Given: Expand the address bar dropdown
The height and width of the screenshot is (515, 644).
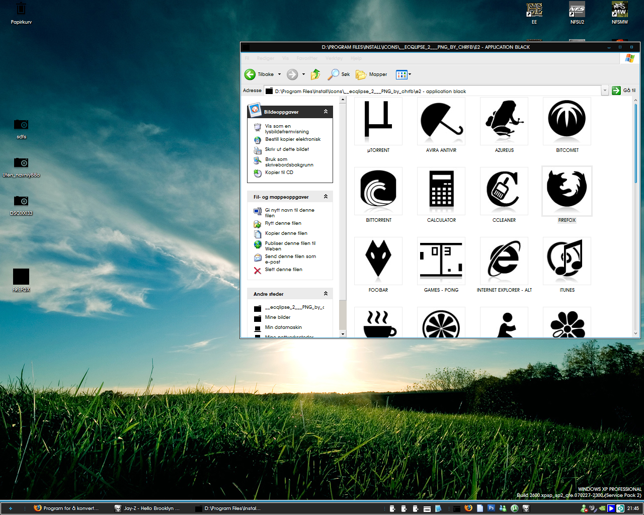Looking at the screenshot, I should pyautogui.click(x=605, y=91).
